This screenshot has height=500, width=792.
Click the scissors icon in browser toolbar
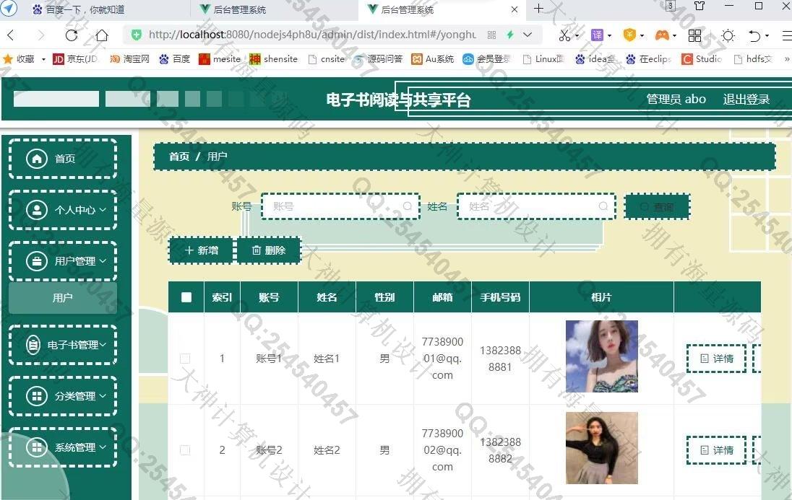click(564, 35)
